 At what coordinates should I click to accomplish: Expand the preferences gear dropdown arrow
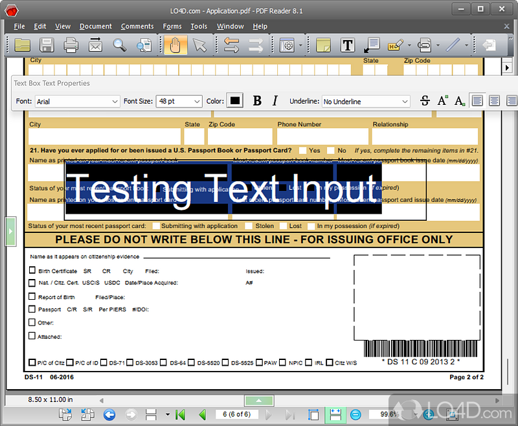point(300,45)
